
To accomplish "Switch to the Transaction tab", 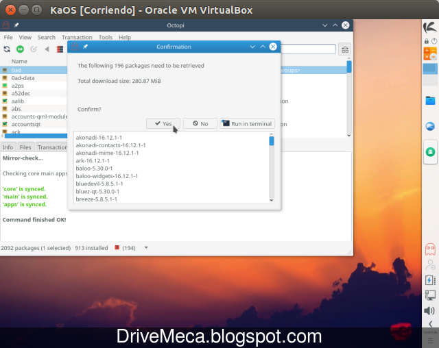I will 52,147.
